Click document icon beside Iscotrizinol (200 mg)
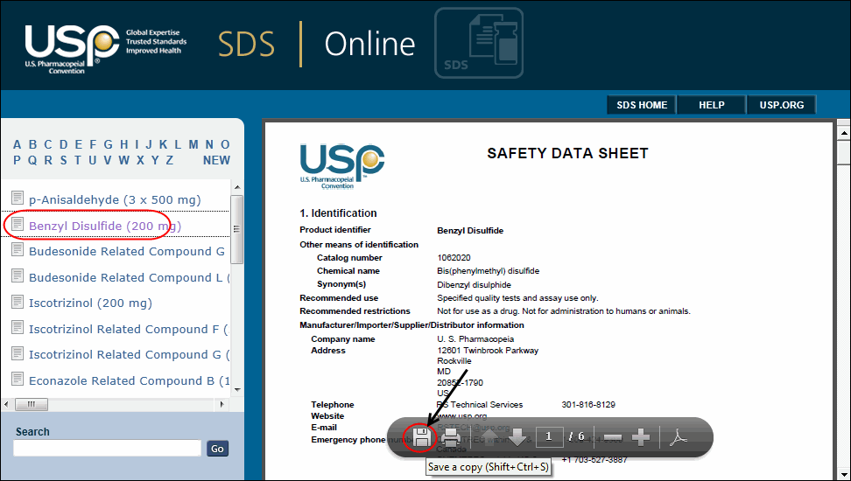The height and width of the screenshot is (481, 851). [x=18, y=301]
